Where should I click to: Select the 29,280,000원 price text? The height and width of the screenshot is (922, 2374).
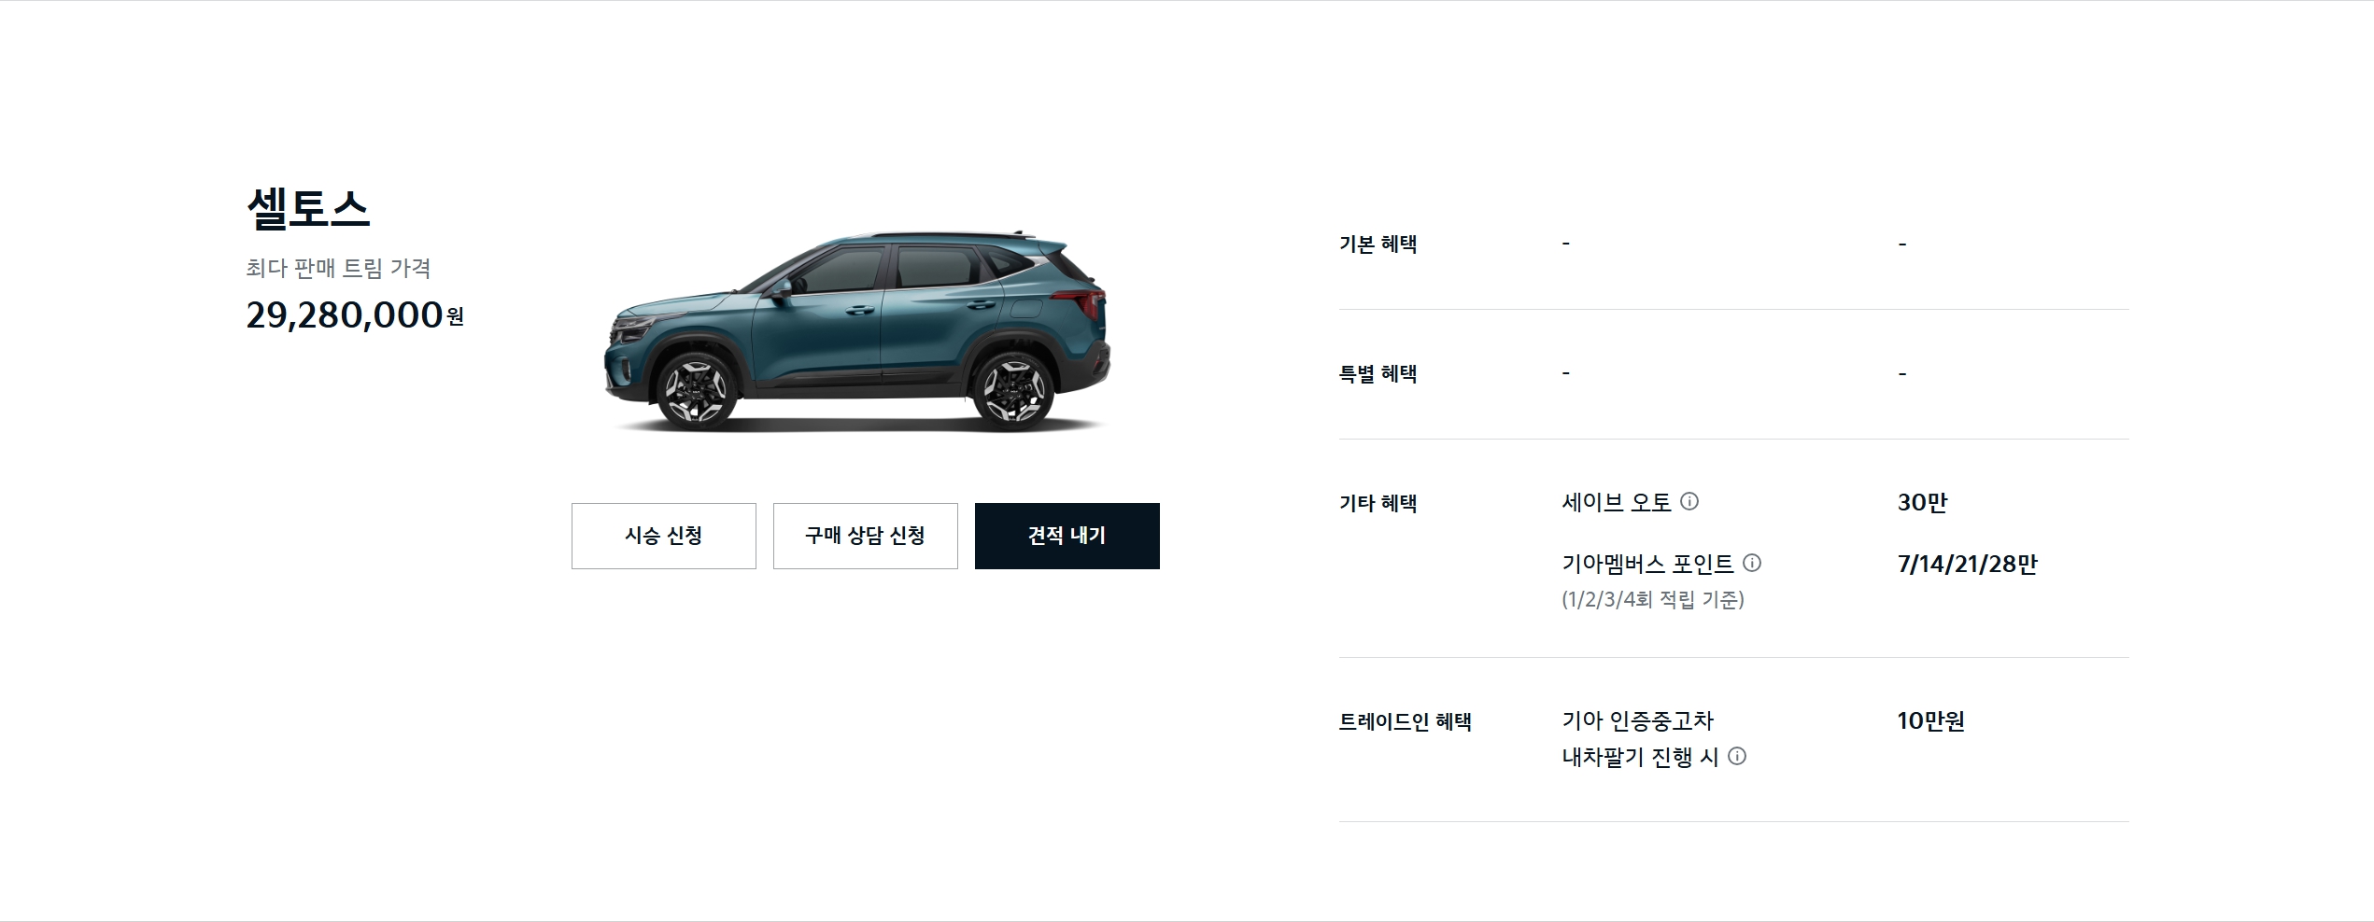coord(355,315)
